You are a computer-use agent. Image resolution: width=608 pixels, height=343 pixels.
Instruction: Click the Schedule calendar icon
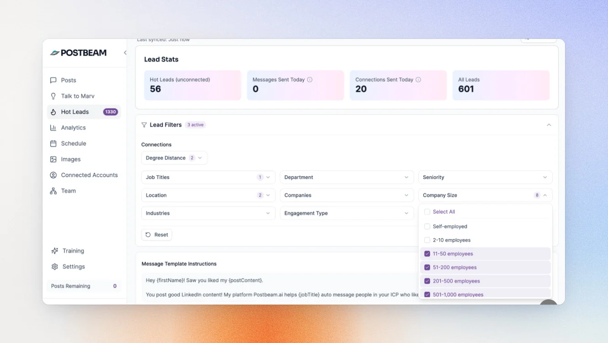pos(53,144)
